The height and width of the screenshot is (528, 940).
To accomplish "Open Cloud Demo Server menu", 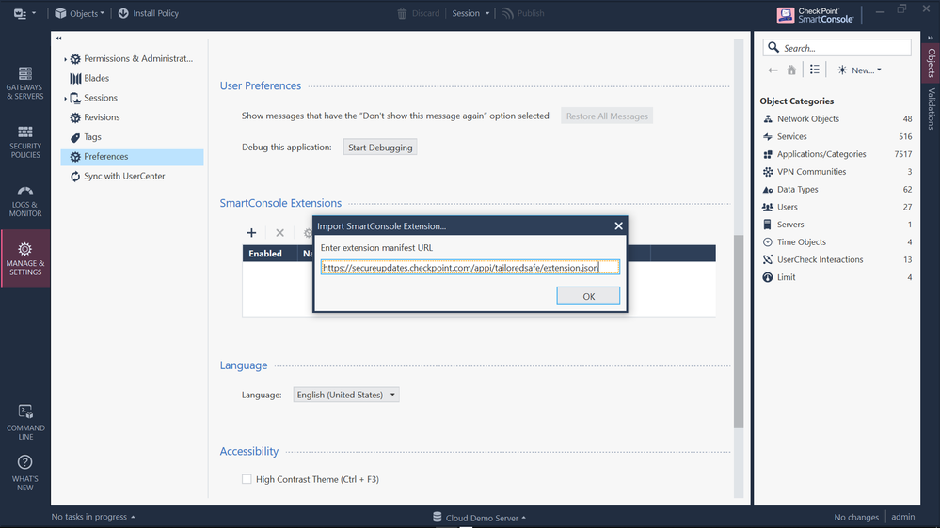I will pos(480,518).
